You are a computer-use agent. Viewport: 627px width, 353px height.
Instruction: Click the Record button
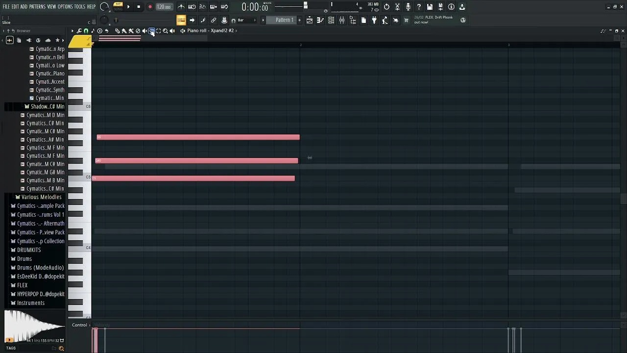click(150, 7)
